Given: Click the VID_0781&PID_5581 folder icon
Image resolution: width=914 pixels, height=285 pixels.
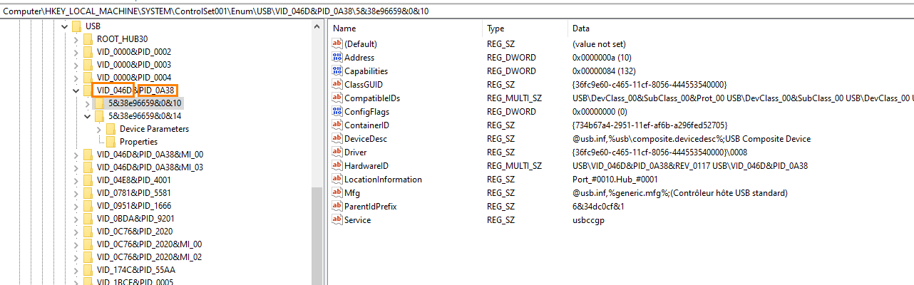Looking at the screenshot, I should tap(88, 193).
